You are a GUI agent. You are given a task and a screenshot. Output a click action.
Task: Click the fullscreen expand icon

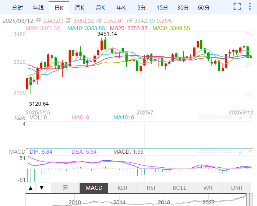pyautogui.click(x=237, y=6)
